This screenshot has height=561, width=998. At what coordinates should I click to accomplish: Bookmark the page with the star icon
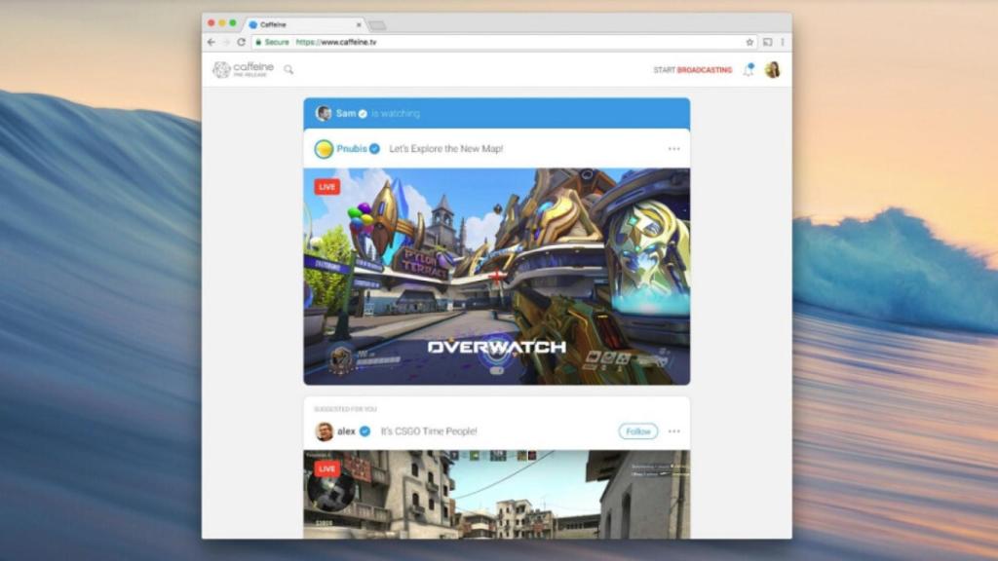coord(749,43)
